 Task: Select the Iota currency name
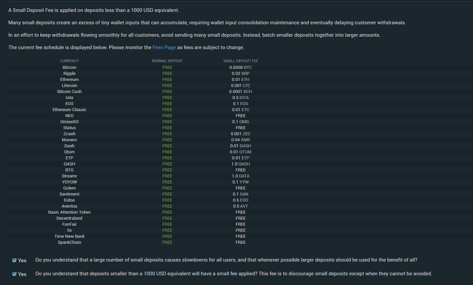(x=69, y=98)
